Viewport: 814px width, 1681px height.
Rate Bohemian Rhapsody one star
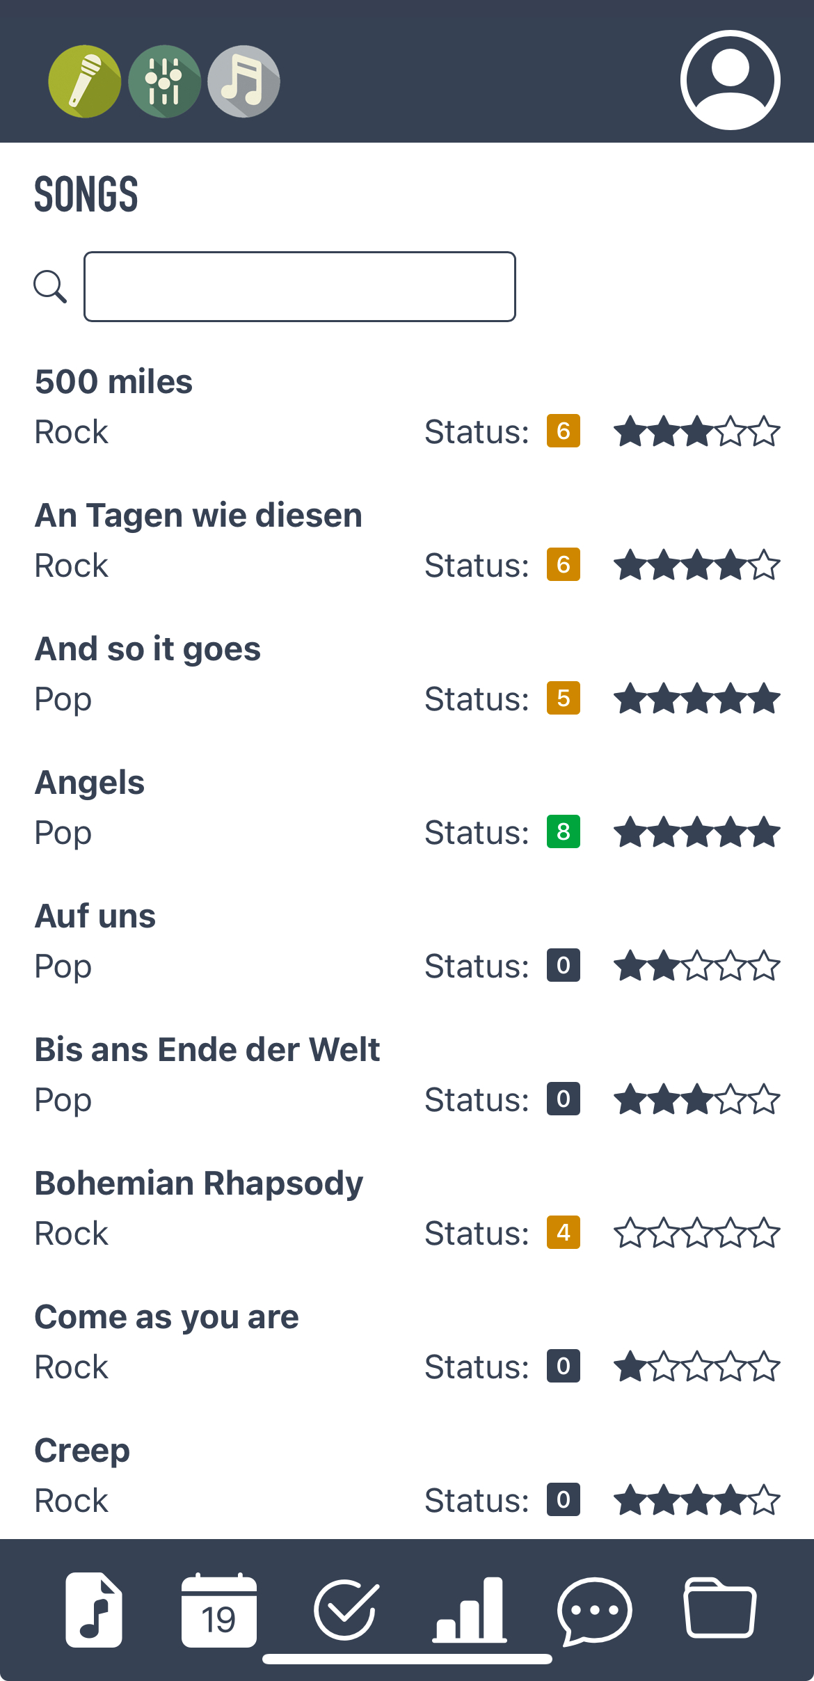(x=629, y=1233)
